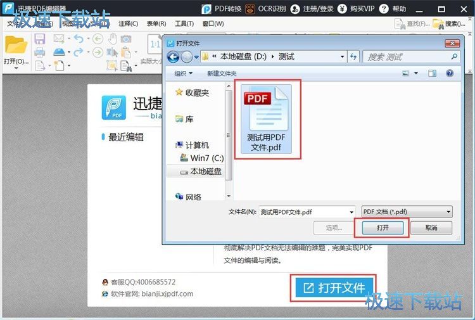Click the green Previous View arrow icon
The height and width of the screenshot is (320, 475).
98,39
